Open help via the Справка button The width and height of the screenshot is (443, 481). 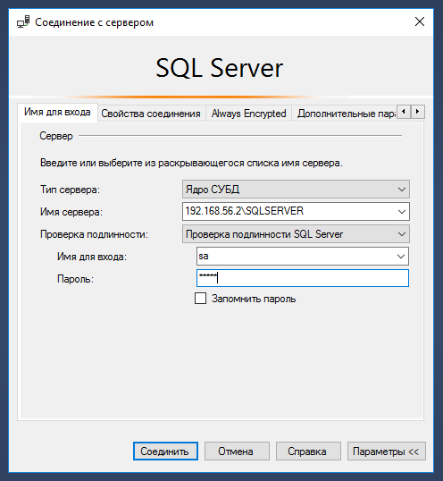[x=308, y=451]
